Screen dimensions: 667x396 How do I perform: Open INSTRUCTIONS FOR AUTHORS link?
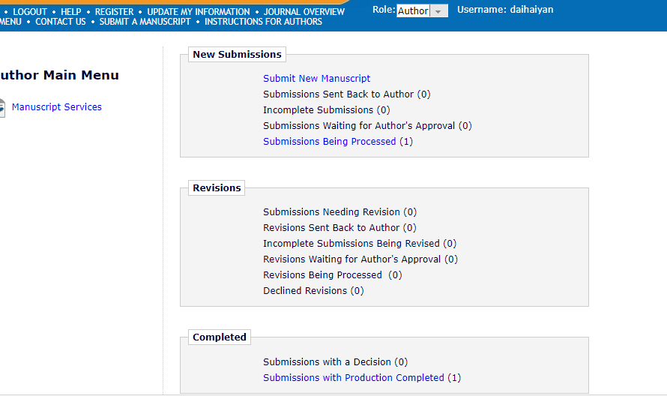click(263, 22)
